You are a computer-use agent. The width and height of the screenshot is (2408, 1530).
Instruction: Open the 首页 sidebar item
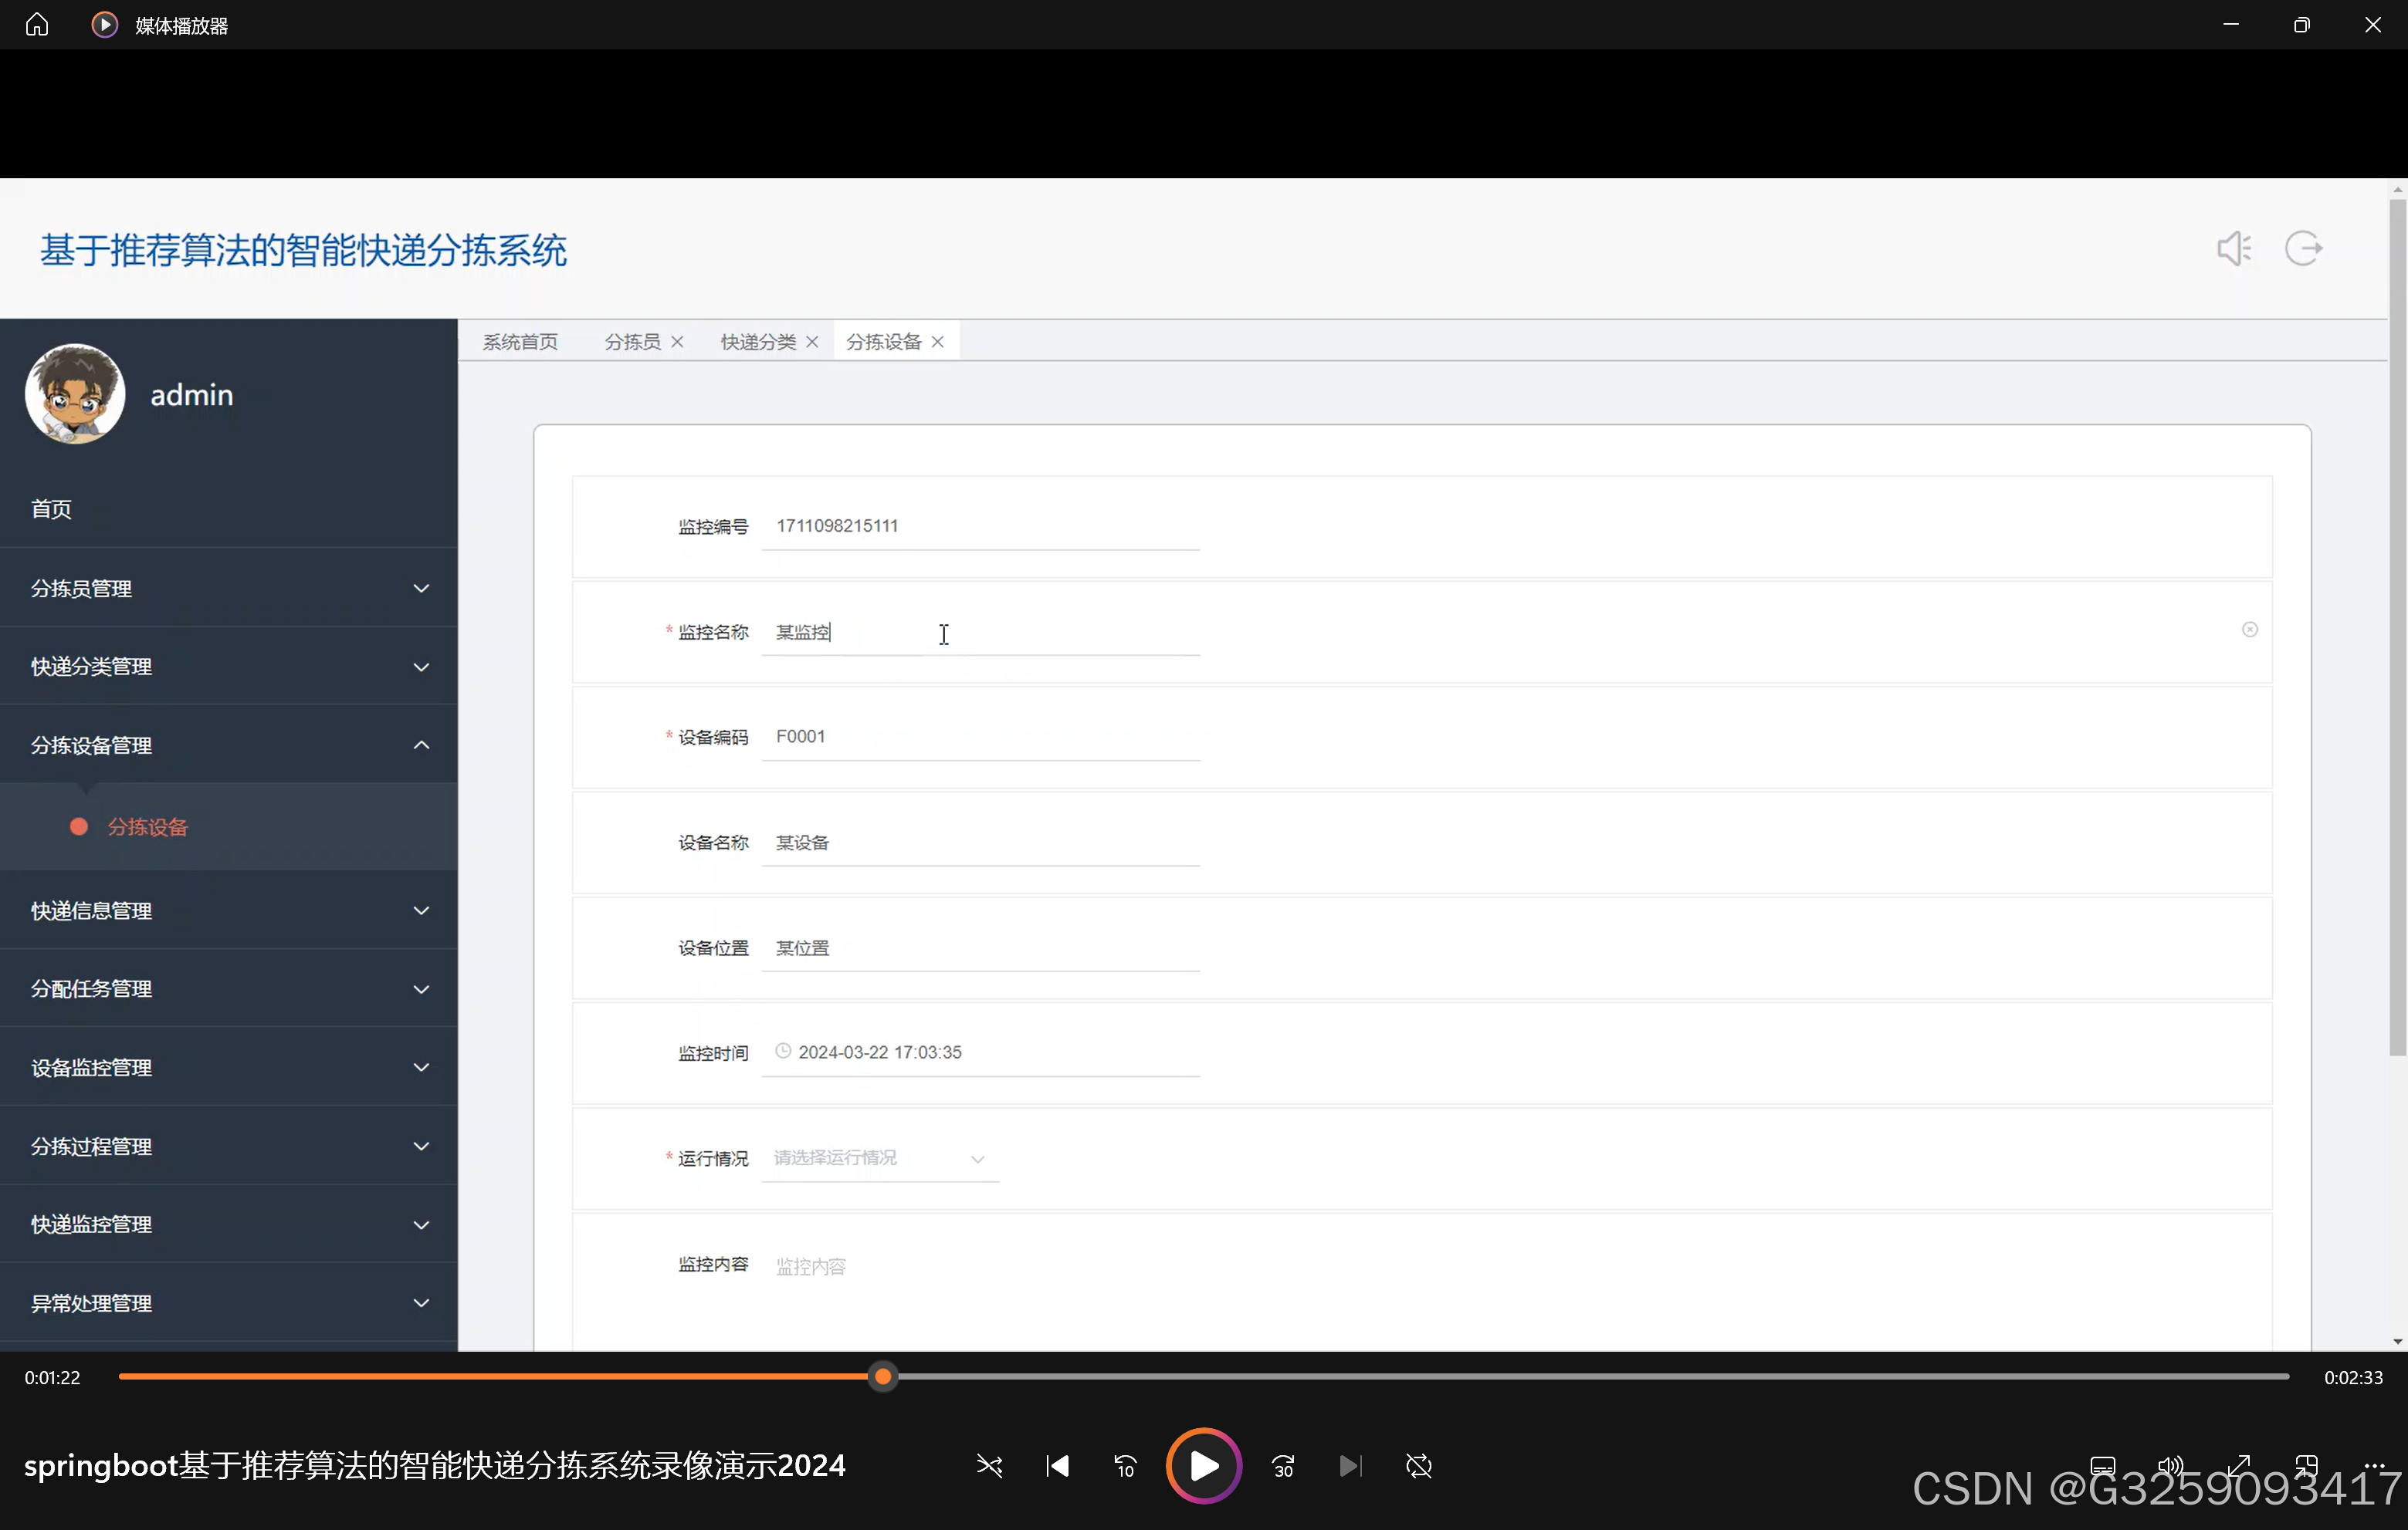point(229,510)
